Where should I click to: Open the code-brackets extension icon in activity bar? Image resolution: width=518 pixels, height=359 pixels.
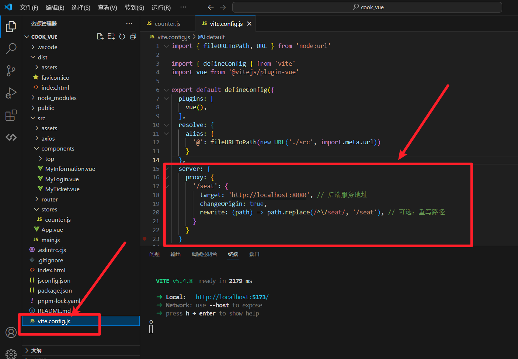pyautogui.click(x=11, y=137)
